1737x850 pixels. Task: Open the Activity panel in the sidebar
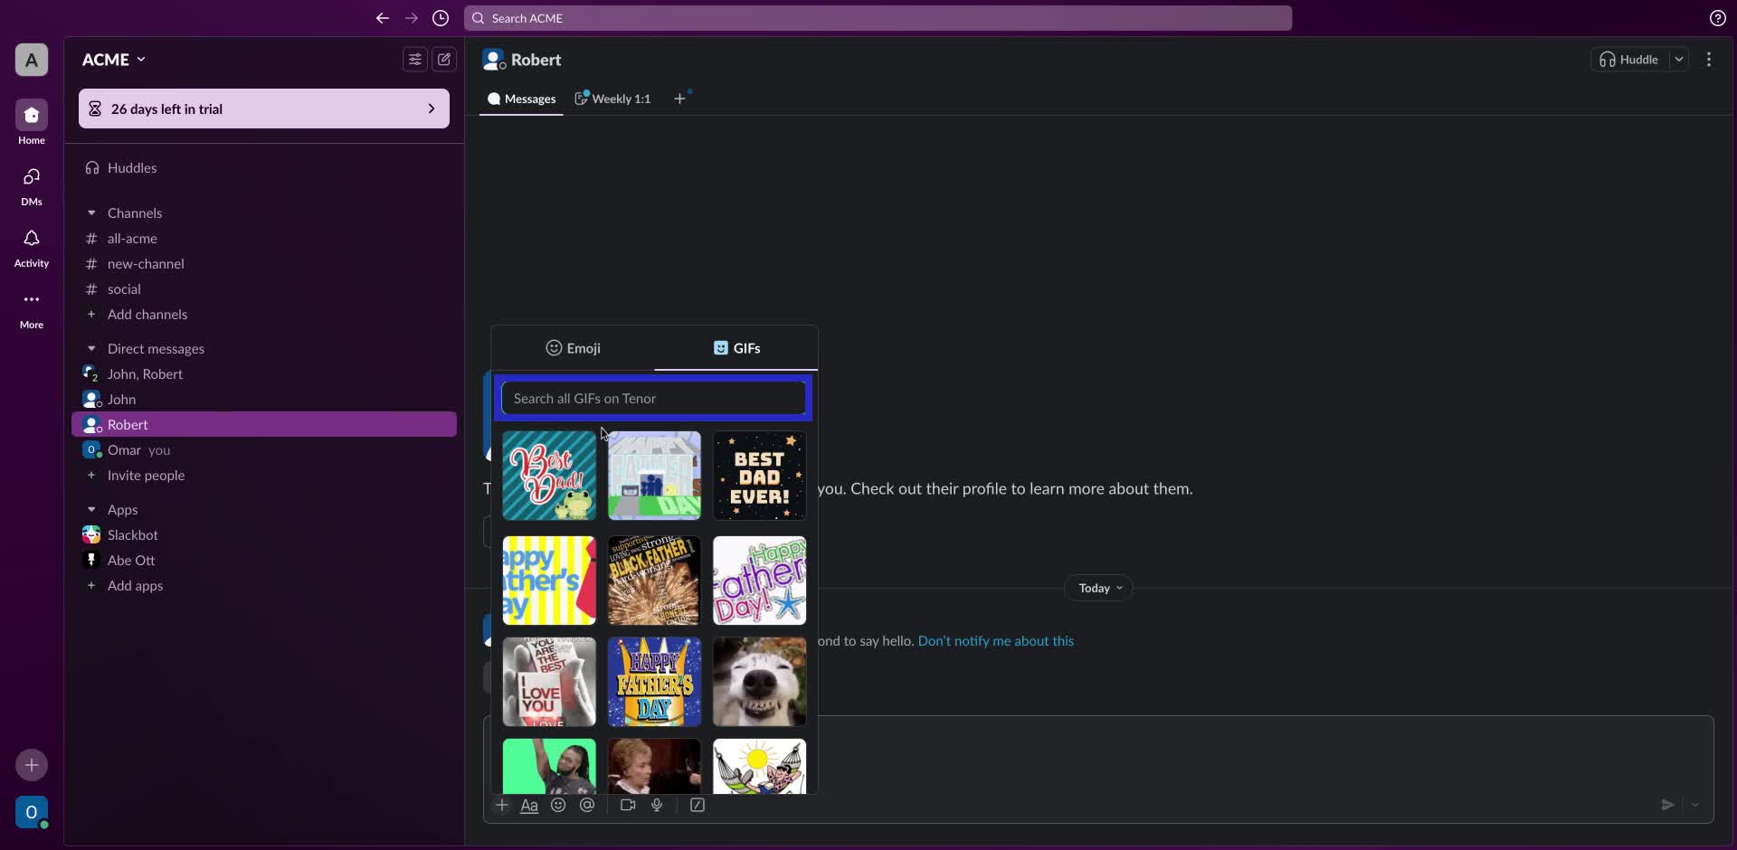click(x=31, y=247)
